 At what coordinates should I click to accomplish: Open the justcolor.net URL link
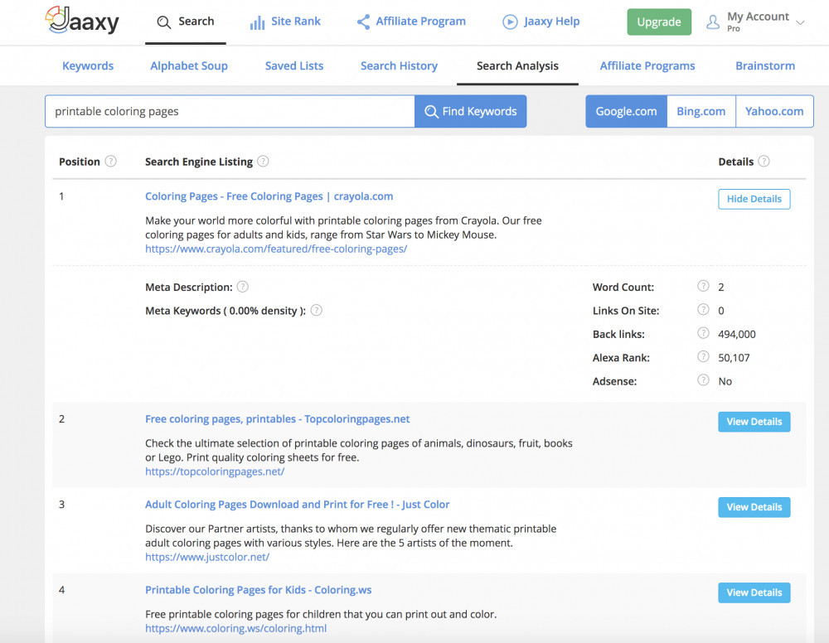tap(207, 557)
